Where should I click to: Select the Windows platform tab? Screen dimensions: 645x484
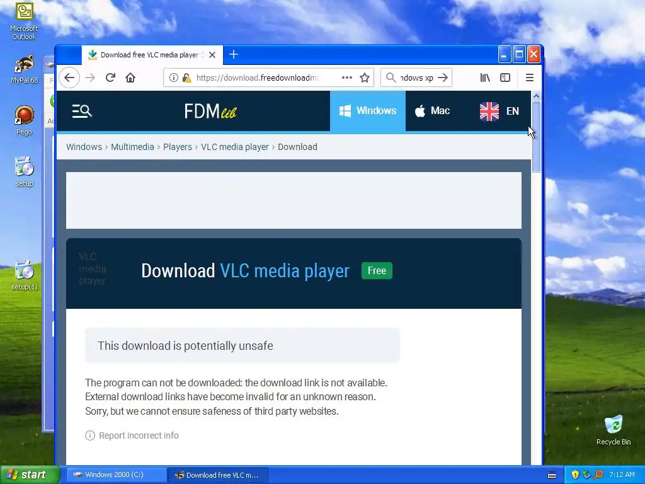[368, 111]
